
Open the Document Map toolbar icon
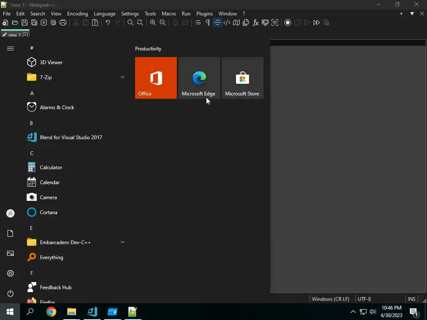click(236, 22)
